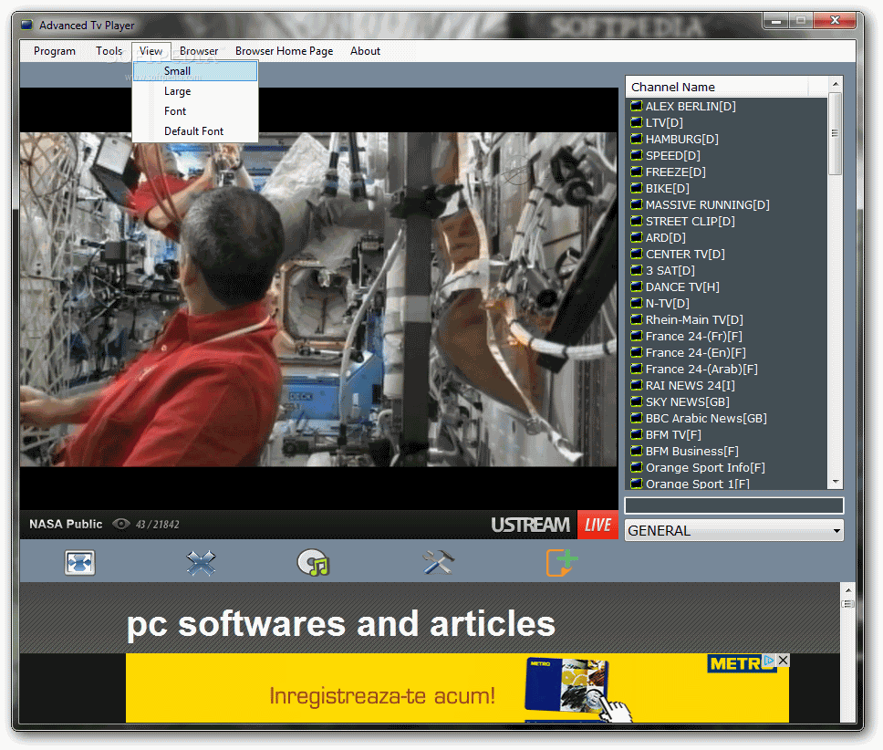This screenshot has height=750, width=883.
Task: Click the NASA Public stream title
Action: point(66,525)
